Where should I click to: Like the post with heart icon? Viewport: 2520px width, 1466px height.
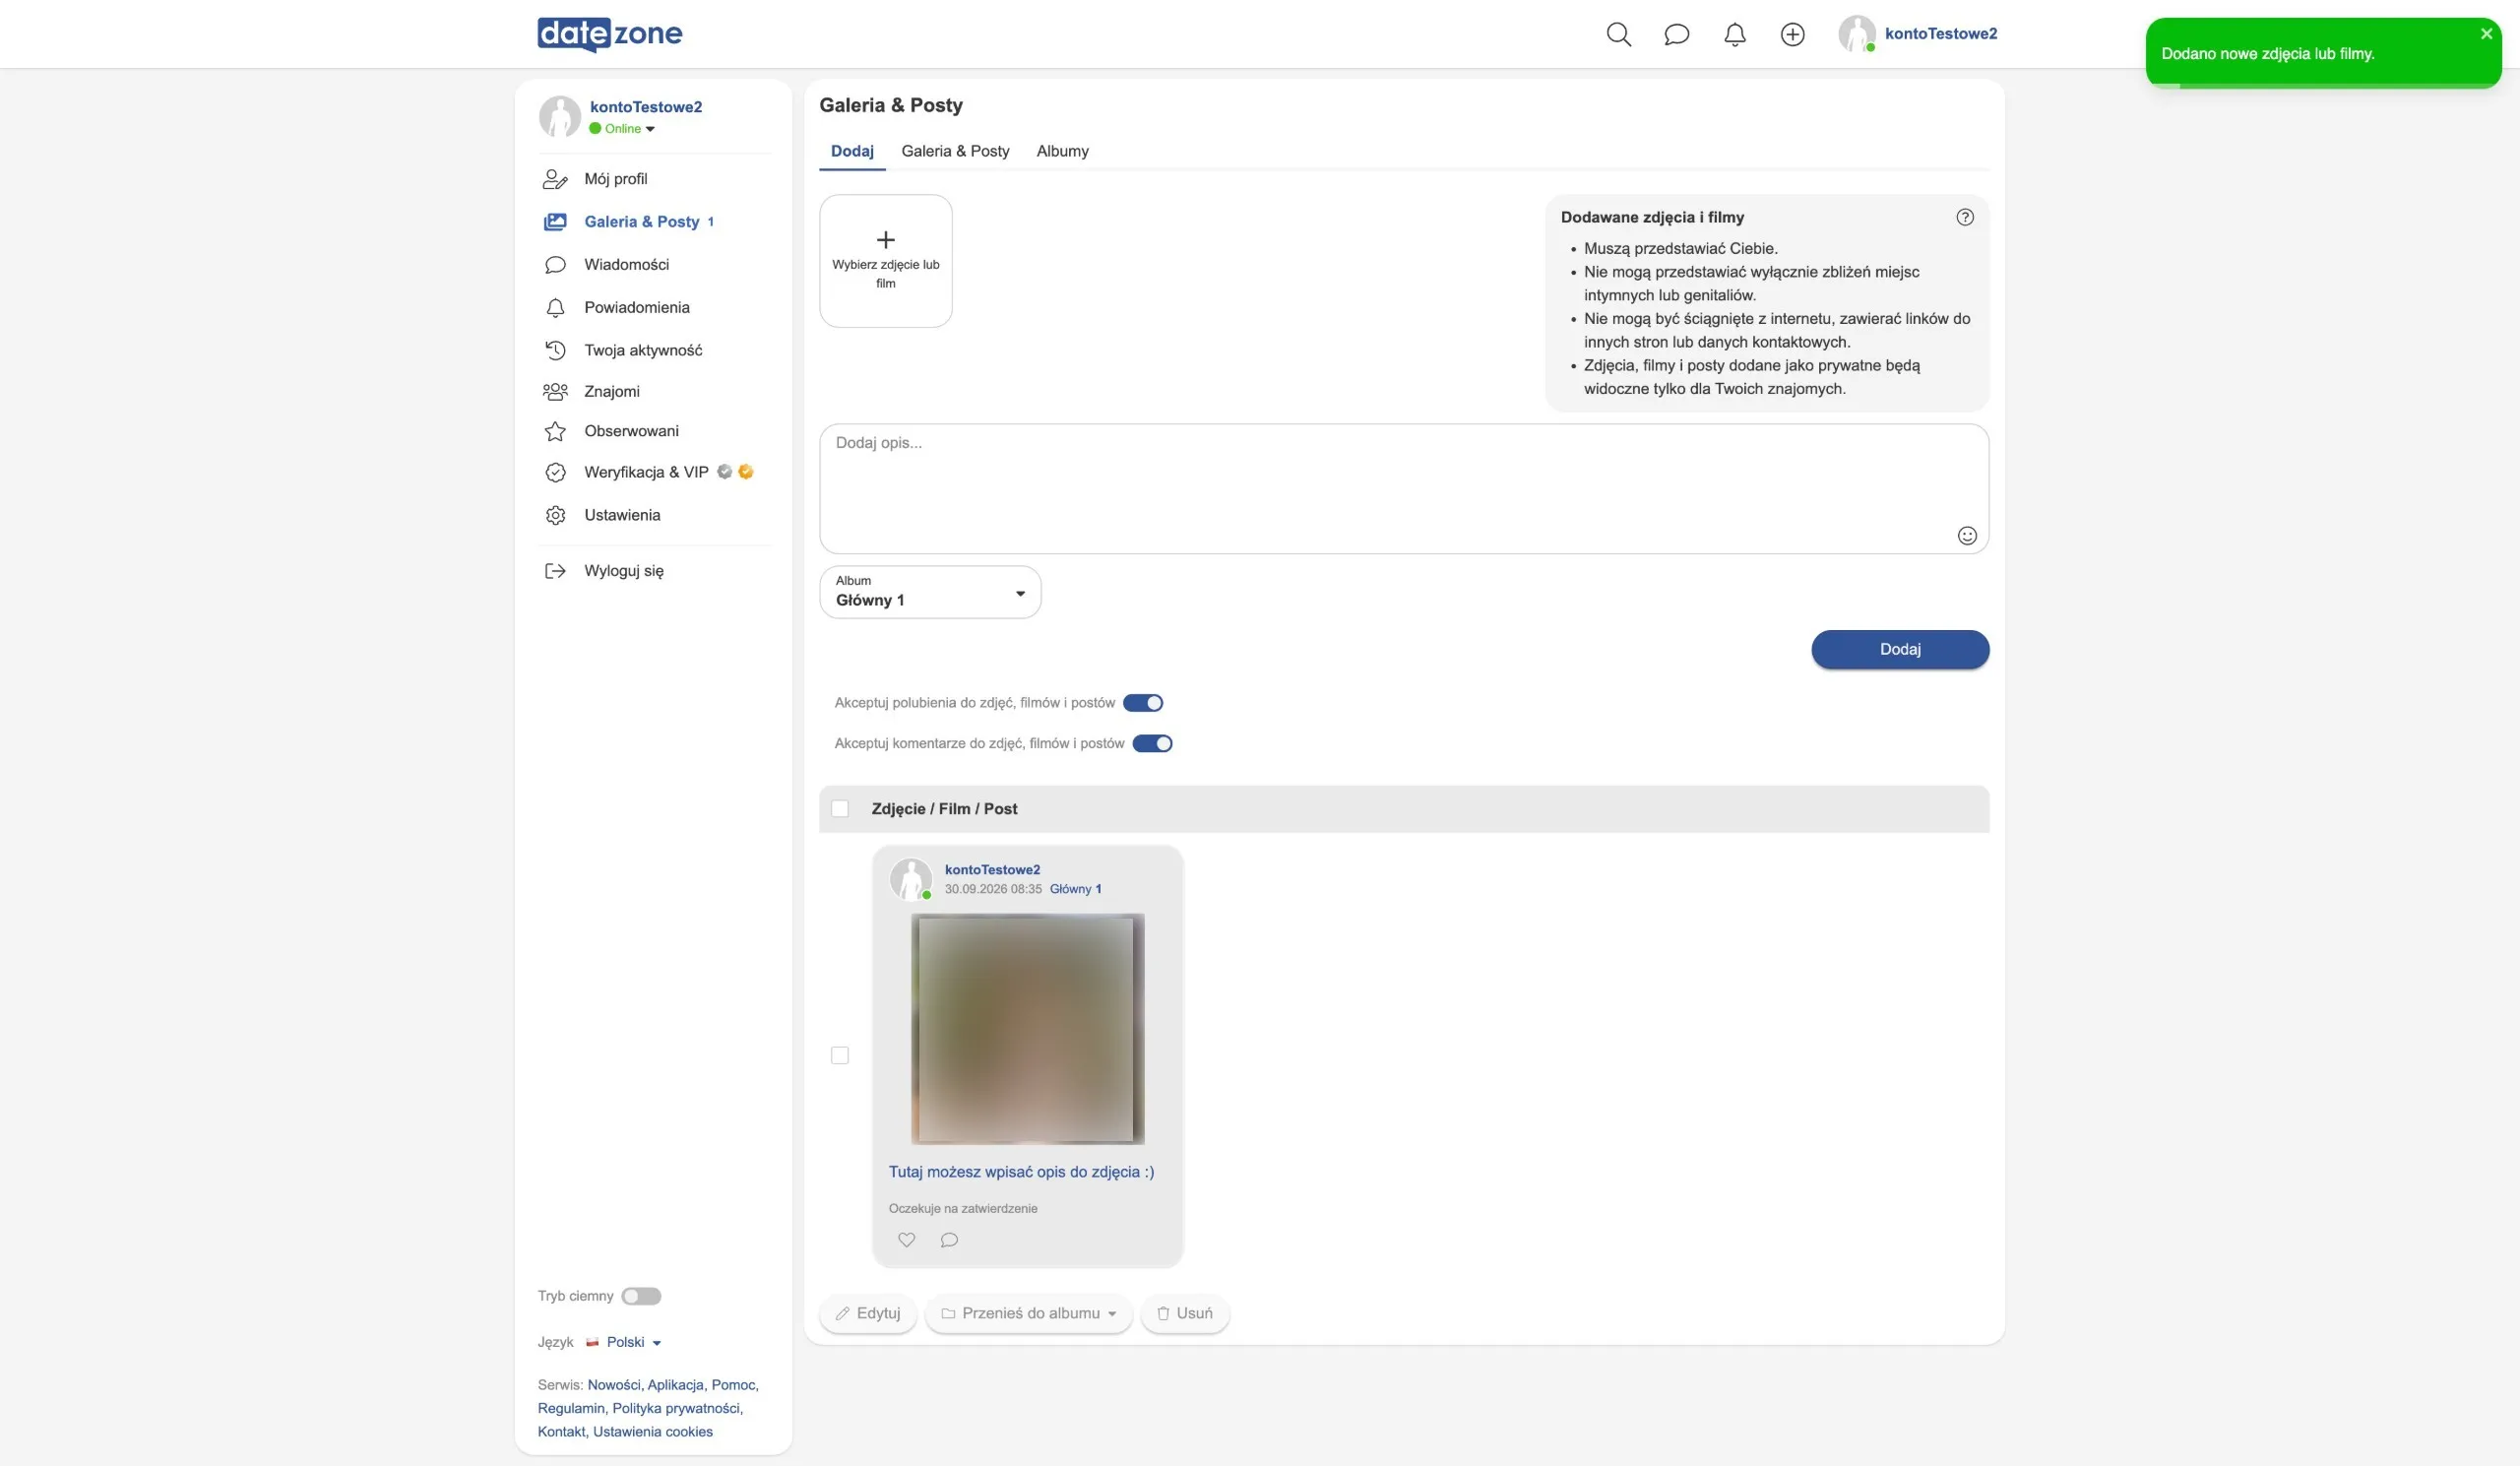pyautogui.click(x=906, y=1239)
